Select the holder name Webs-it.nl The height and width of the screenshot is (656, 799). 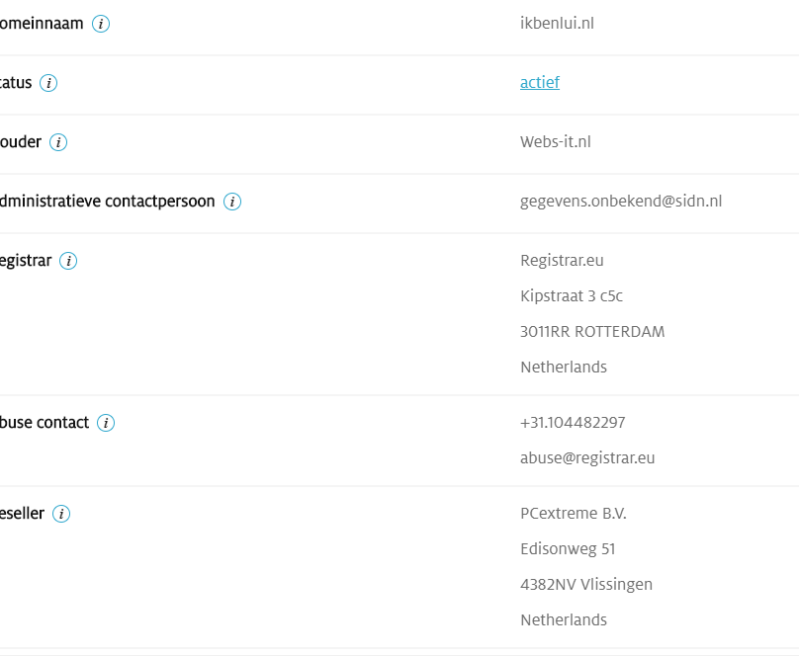(x=556, y=142)
